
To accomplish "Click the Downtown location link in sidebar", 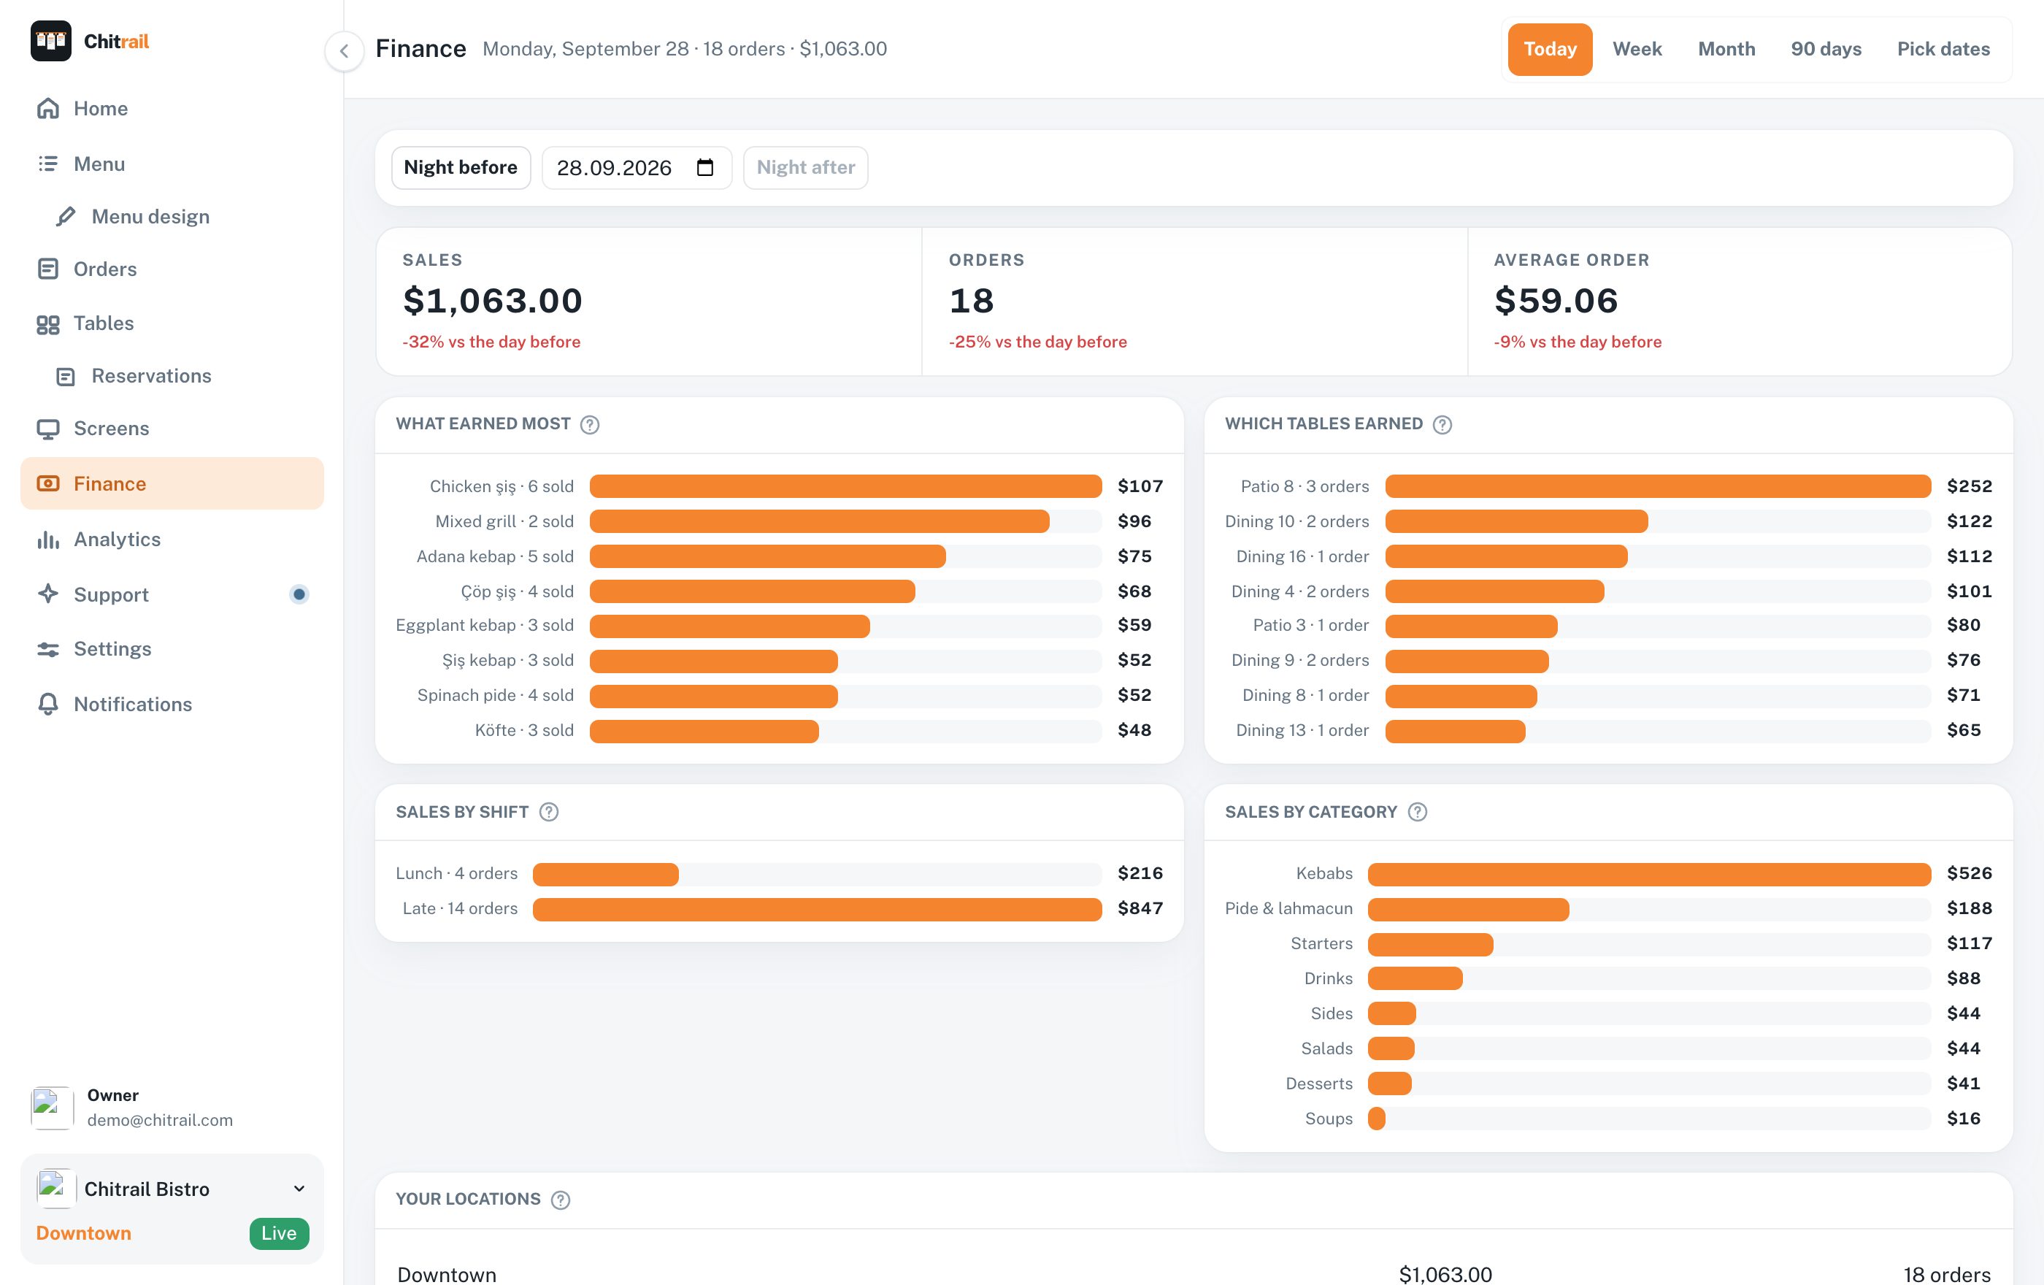I will [x=83, y=1233].
